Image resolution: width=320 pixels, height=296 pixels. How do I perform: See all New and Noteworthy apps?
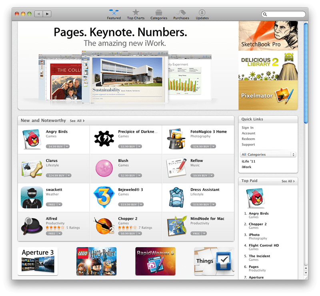[77, 121]
